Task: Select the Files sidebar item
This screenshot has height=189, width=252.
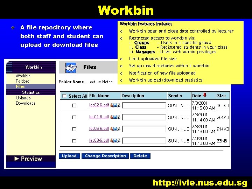Action: pyautogui.click(x=31, y=86)
